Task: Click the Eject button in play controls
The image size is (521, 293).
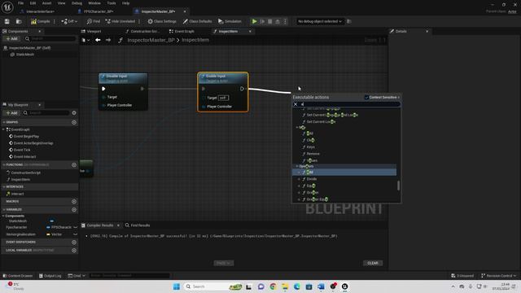Action: [x=278, y=21]
